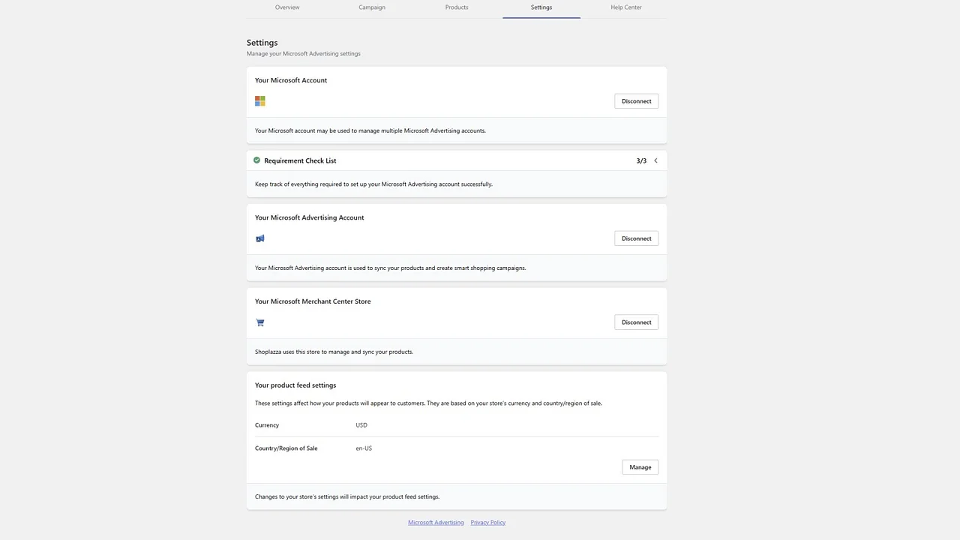Collapse the Requirement Check List section
This screenshot has width=960, height=540.
coord(655,160)
